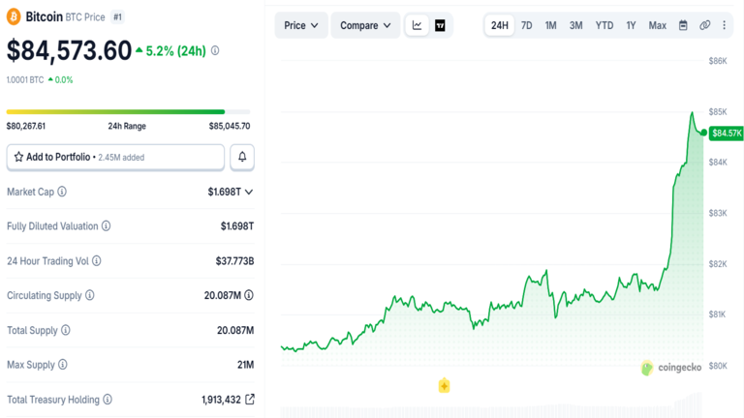Switch to the TradingView chart icon
The image size is (744, 418).
click(x=441, y=25)
